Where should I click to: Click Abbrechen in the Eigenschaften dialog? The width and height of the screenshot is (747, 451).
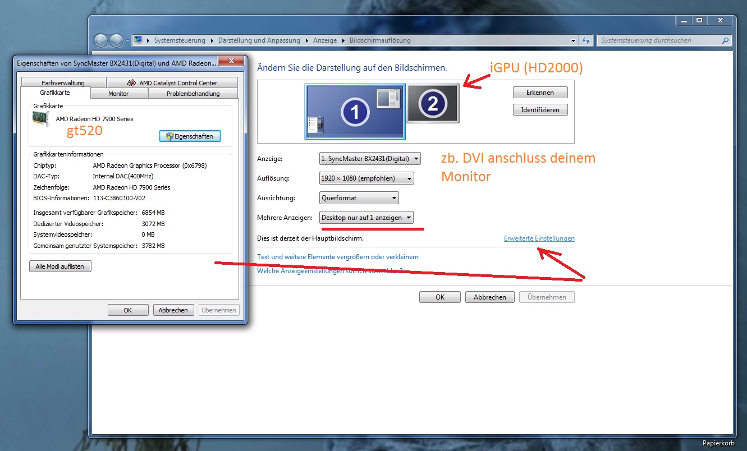(173, 310)
